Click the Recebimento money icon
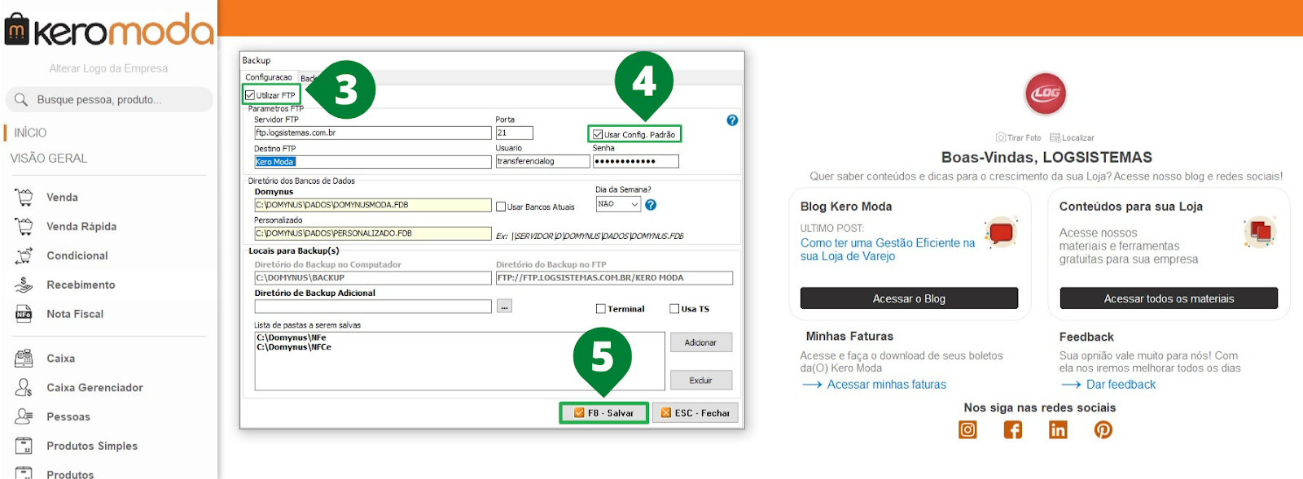 [24, 285]
